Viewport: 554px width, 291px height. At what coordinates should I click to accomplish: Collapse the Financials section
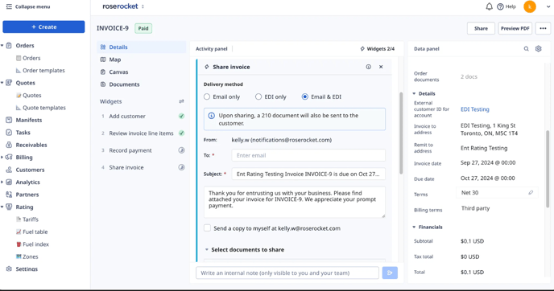[414, 227]
